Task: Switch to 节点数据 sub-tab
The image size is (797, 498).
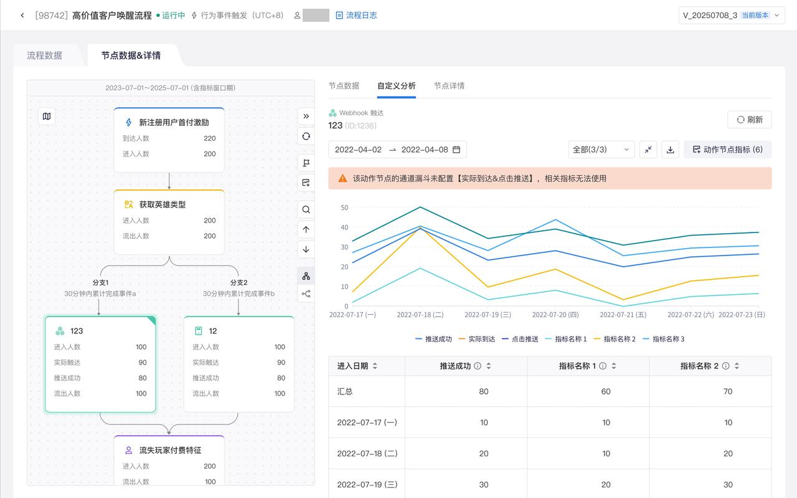Action: pos(344,86)
